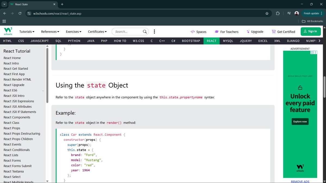Viewport: 326px width, 183px height.
Task: Open React JSX Intro in the sidebar
Action: click(x=14, y=96)
